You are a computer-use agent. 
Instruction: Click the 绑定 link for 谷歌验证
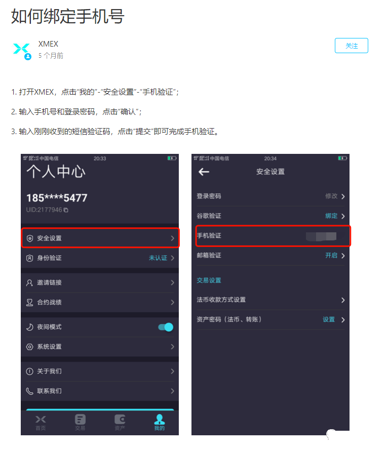pyautogui.click(x=331, y=216)
